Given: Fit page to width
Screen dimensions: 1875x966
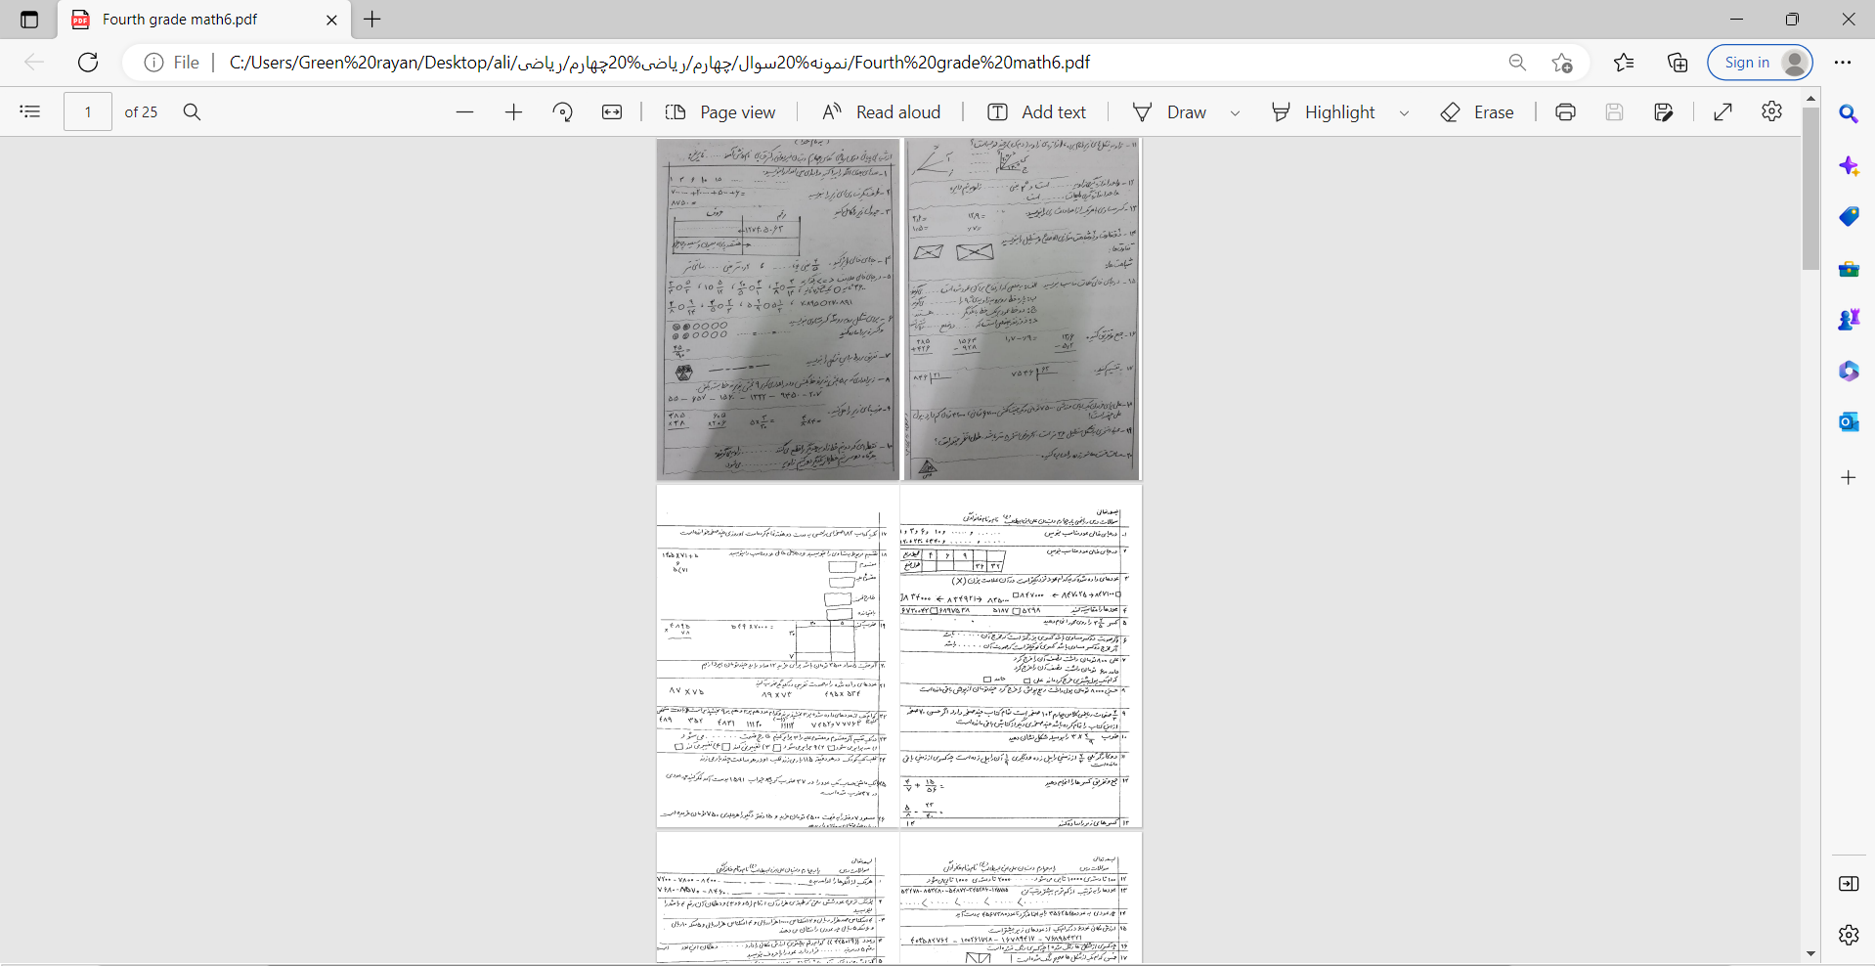Looking at the screenshot, I should point(612,112).
